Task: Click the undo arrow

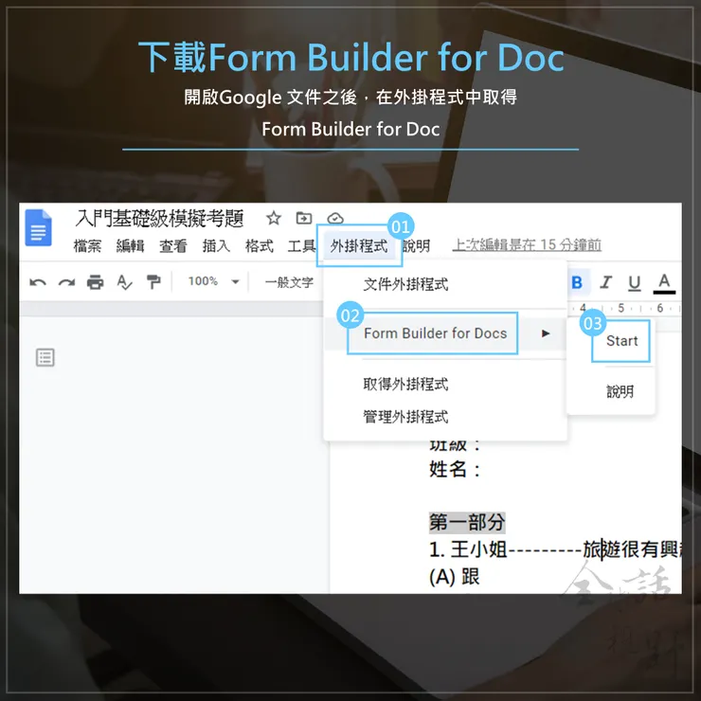Action: coord(38,282)
